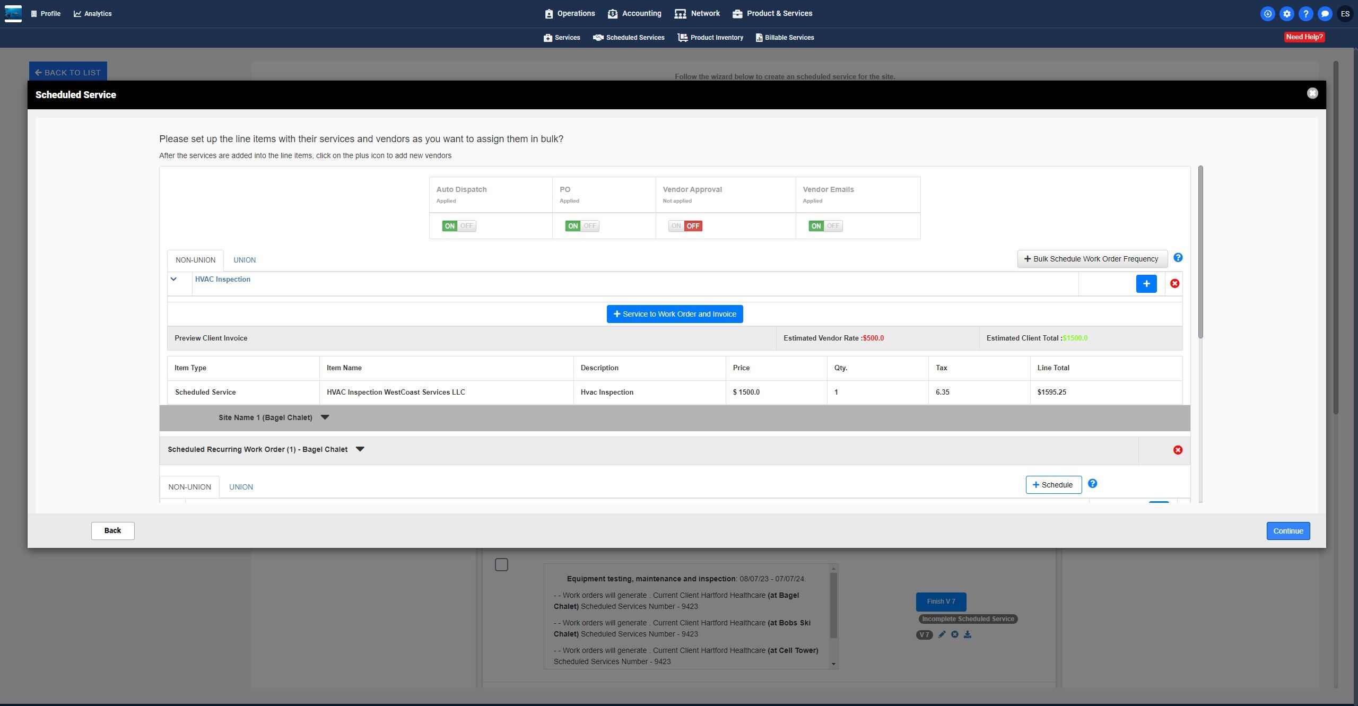Click help icon next to Bulk Schedule button
The image size is (1358, 706).
click(1178, 258)
